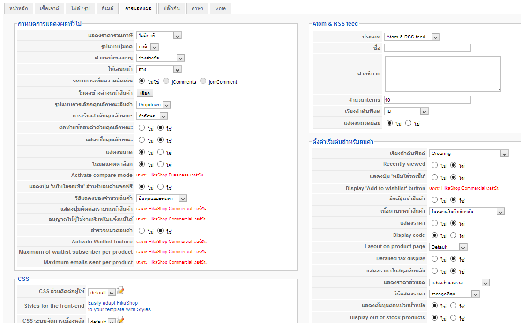Open the วิธีแสดงราคา dropdown
Viewport: 521px width, 323px height.
coord(454,294)
